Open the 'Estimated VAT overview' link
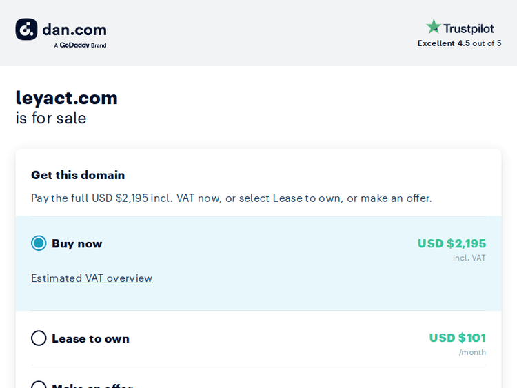This screenshot has width=517, height=388. 92,278
